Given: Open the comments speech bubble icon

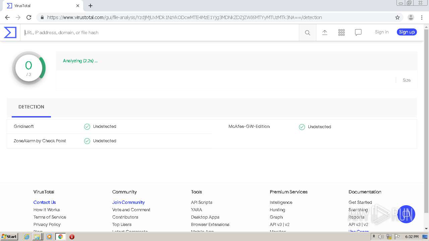Looking at the screenshot, I should coord(358,32).
